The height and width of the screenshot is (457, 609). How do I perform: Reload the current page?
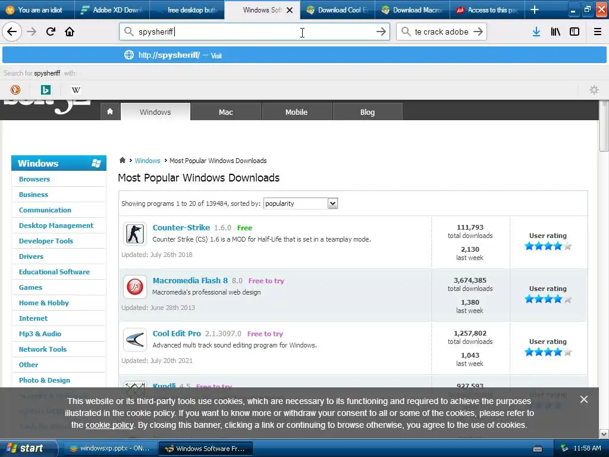(x=51, y=32)
